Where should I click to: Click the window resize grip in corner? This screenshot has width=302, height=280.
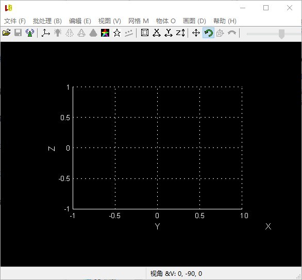click(x=299, y=277)
